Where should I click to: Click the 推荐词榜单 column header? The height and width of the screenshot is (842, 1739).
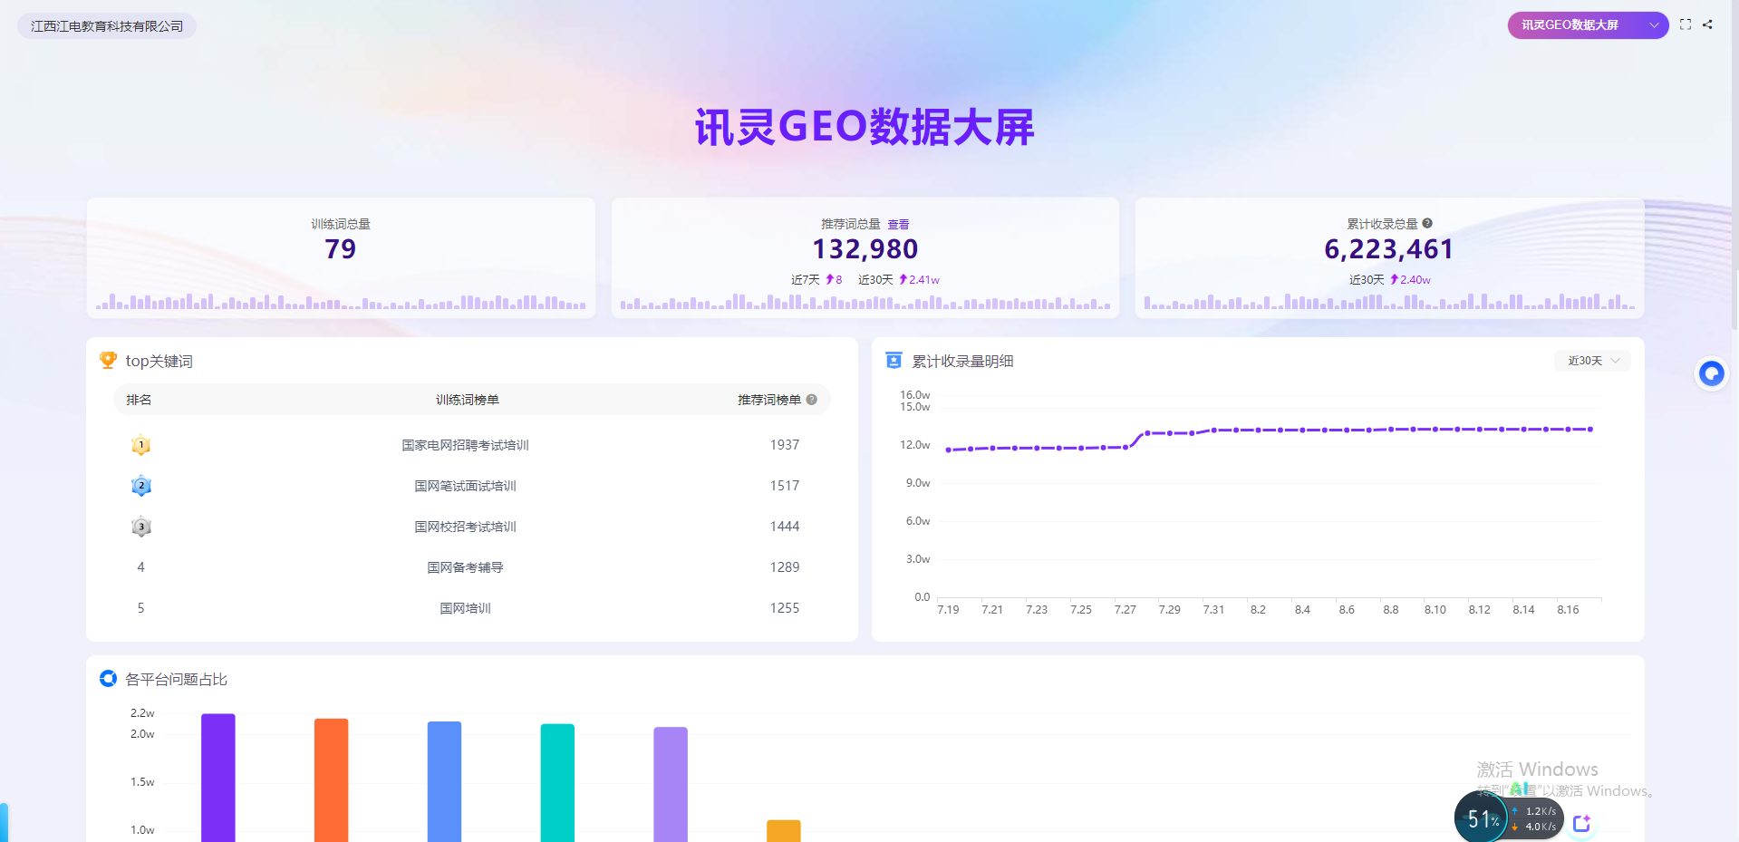(769, 400)
